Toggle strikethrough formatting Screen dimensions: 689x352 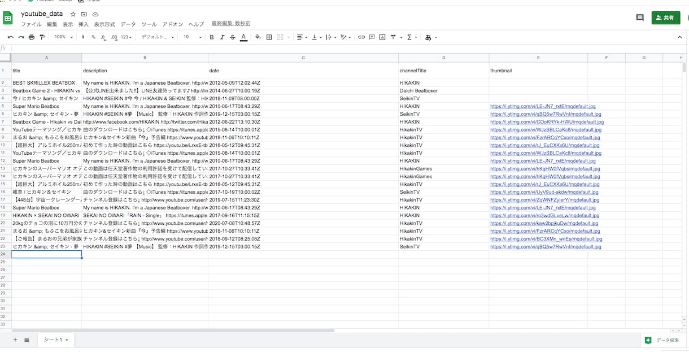[233, 37]
